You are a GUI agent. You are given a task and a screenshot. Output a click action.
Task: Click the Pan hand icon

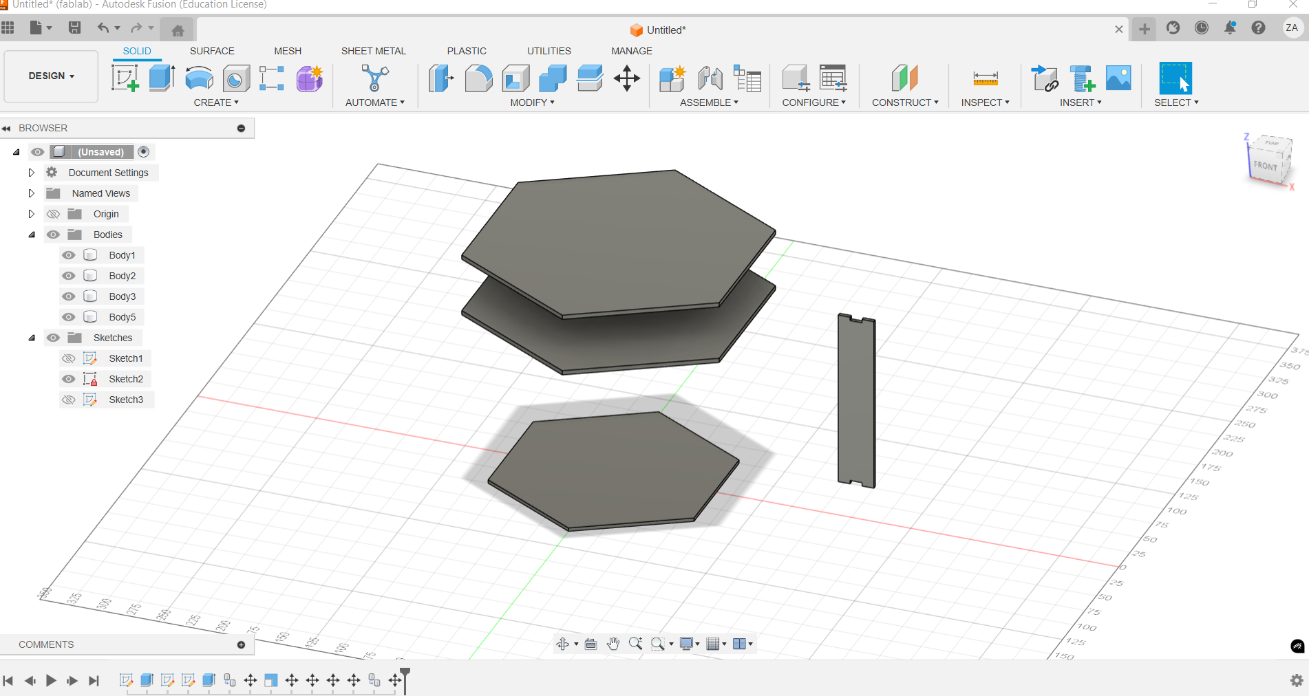pos(613,644)
